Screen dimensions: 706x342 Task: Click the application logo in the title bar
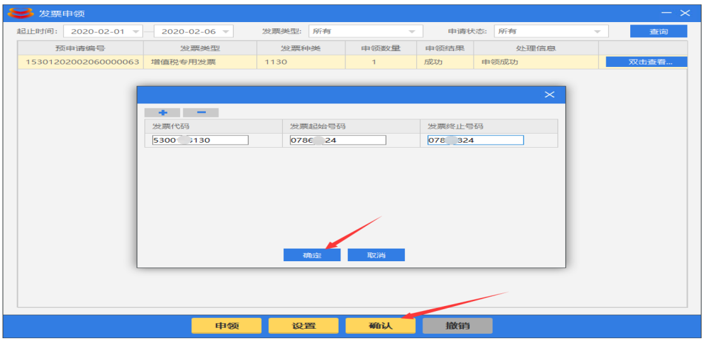tap(21, 13)
